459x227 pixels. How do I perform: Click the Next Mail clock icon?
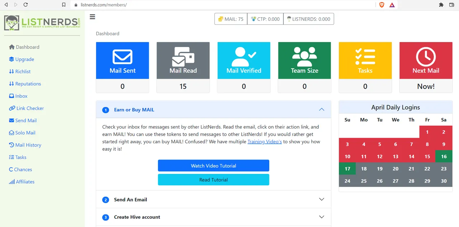point(426,56)
